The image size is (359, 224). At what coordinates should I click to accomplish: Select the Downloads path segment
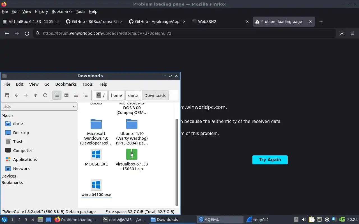click(x=155, y=95)
